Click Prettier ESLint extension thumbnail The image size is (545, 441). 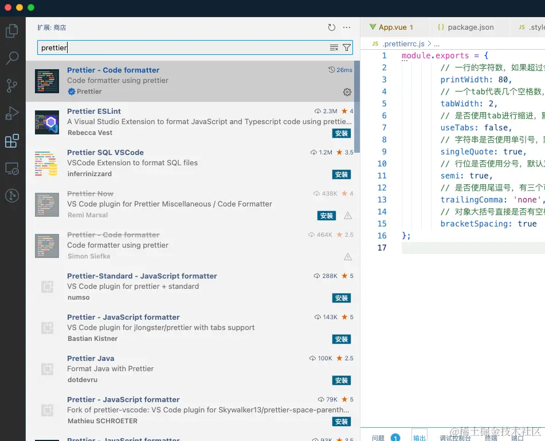coord(47,122)
